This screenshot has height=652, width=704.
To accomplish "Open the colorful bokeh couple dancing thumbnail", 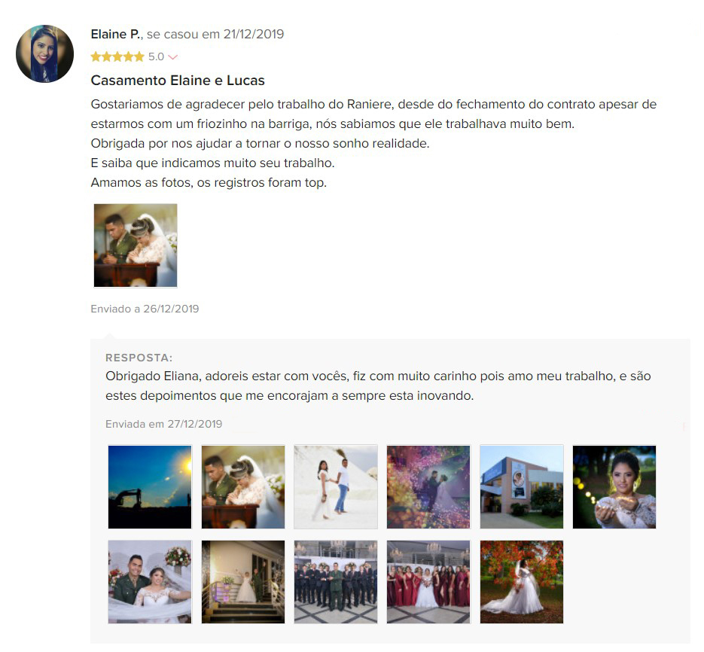I will click(x=428, y=487).
